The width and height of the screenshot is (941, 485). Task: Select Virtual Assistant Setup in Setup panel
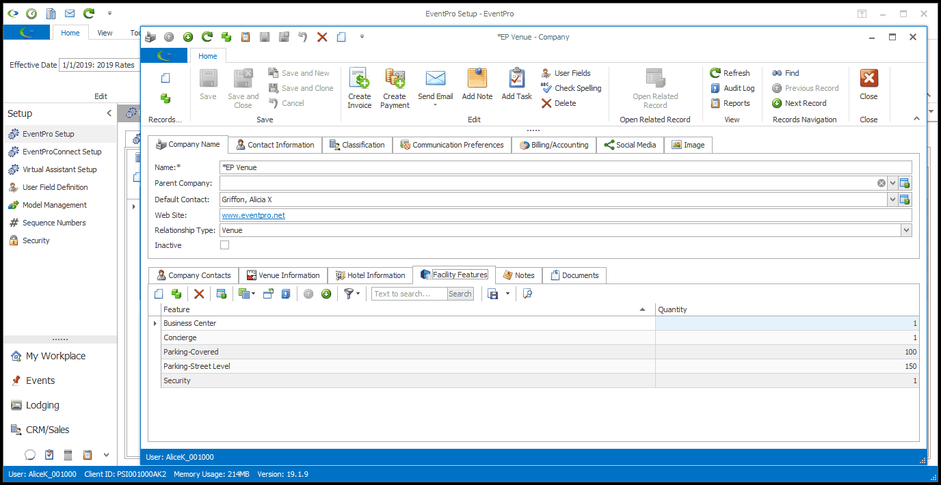click(59, 169)
